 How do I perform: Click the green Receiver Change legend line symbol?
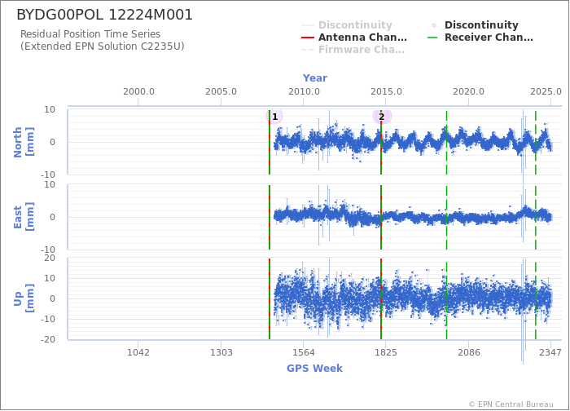432,38
